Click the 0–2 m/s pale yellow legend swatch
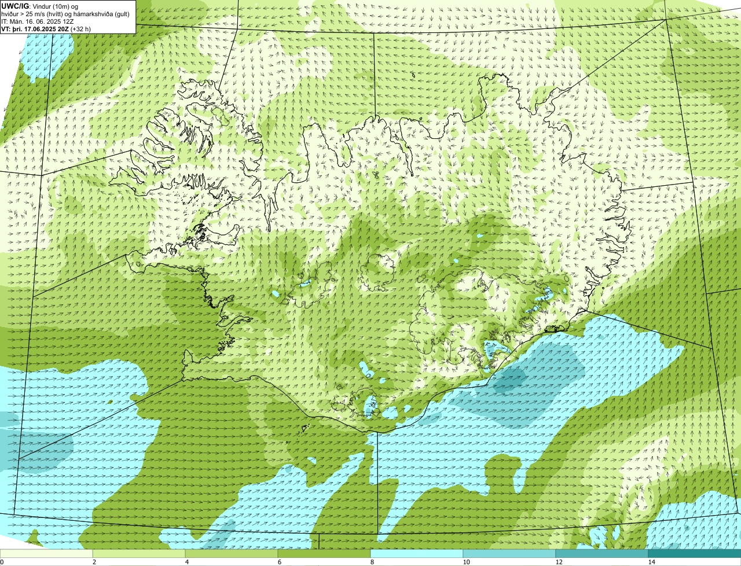 tap(46, 553)
